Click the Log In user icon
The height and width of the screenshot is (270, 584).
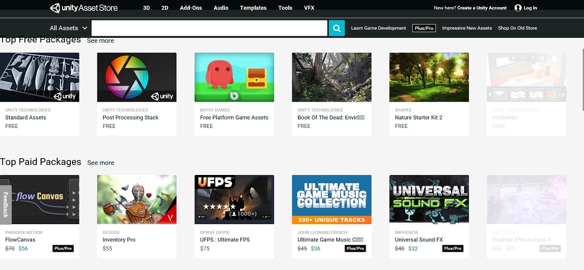point(518,8)
